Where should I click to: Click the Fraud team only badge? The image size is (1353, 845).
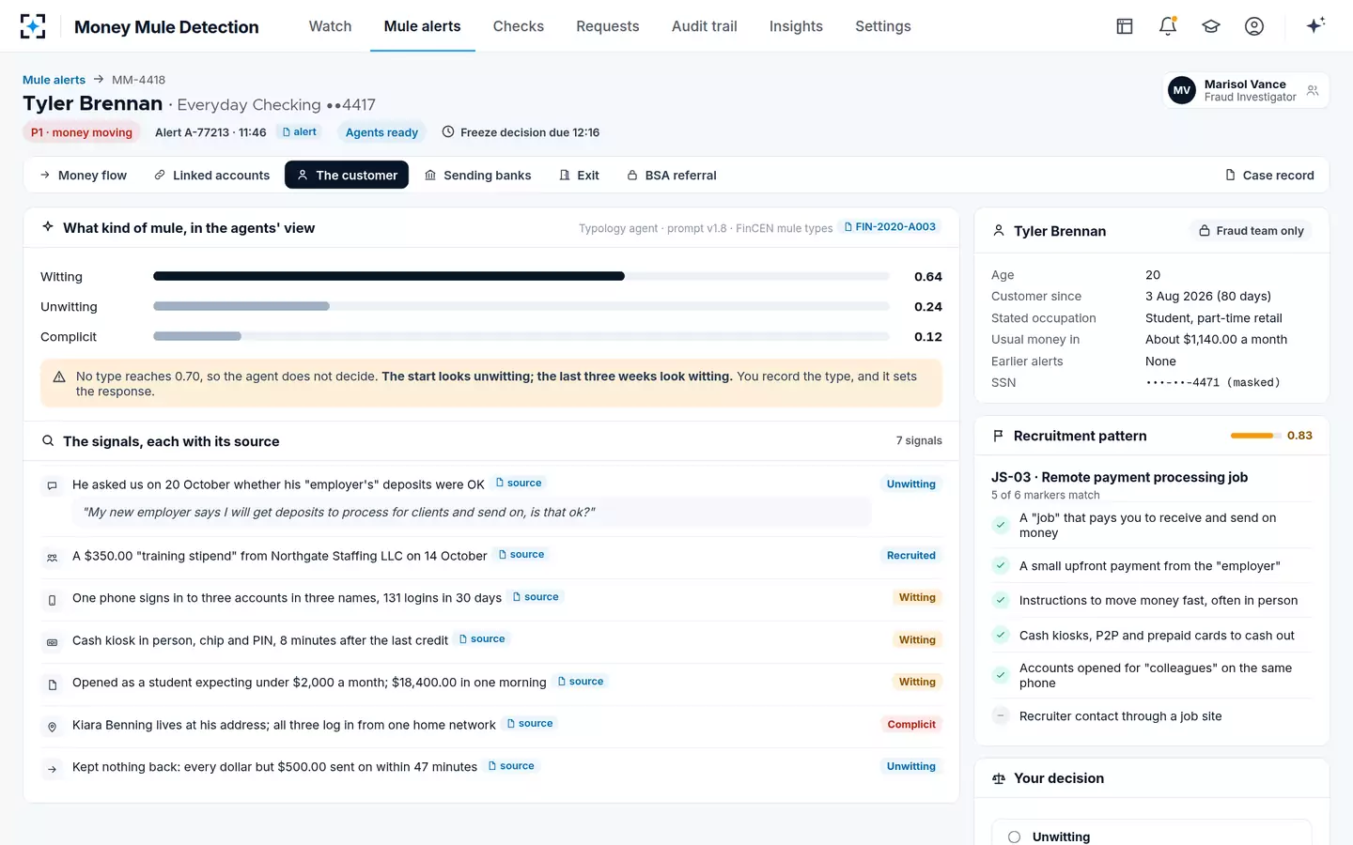(x=1252, y=231)
